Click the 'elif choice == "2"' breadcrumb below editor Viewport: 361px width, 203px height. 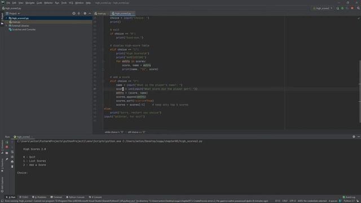coord(137,133)
